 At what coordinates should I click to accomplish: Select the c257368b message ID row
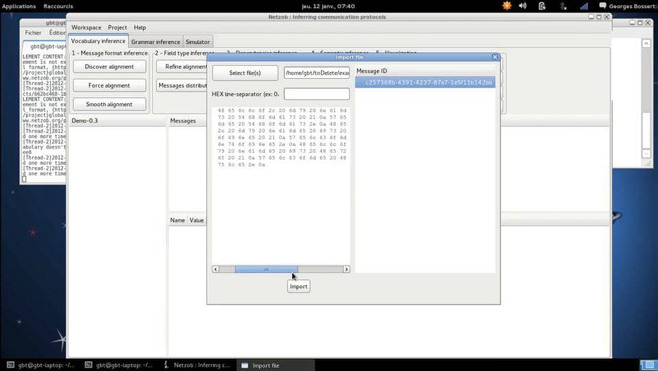point(425,83)
